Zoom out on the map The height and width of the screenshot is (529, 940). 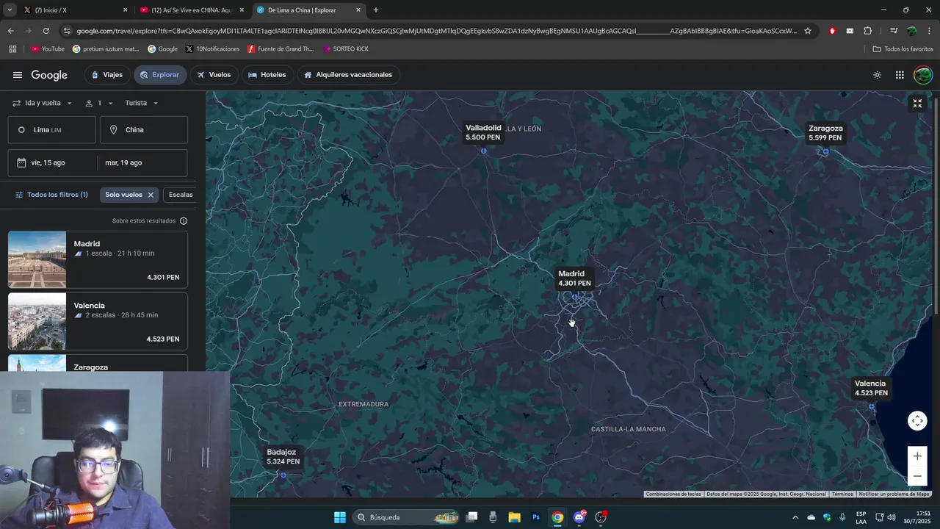[917, 476]
